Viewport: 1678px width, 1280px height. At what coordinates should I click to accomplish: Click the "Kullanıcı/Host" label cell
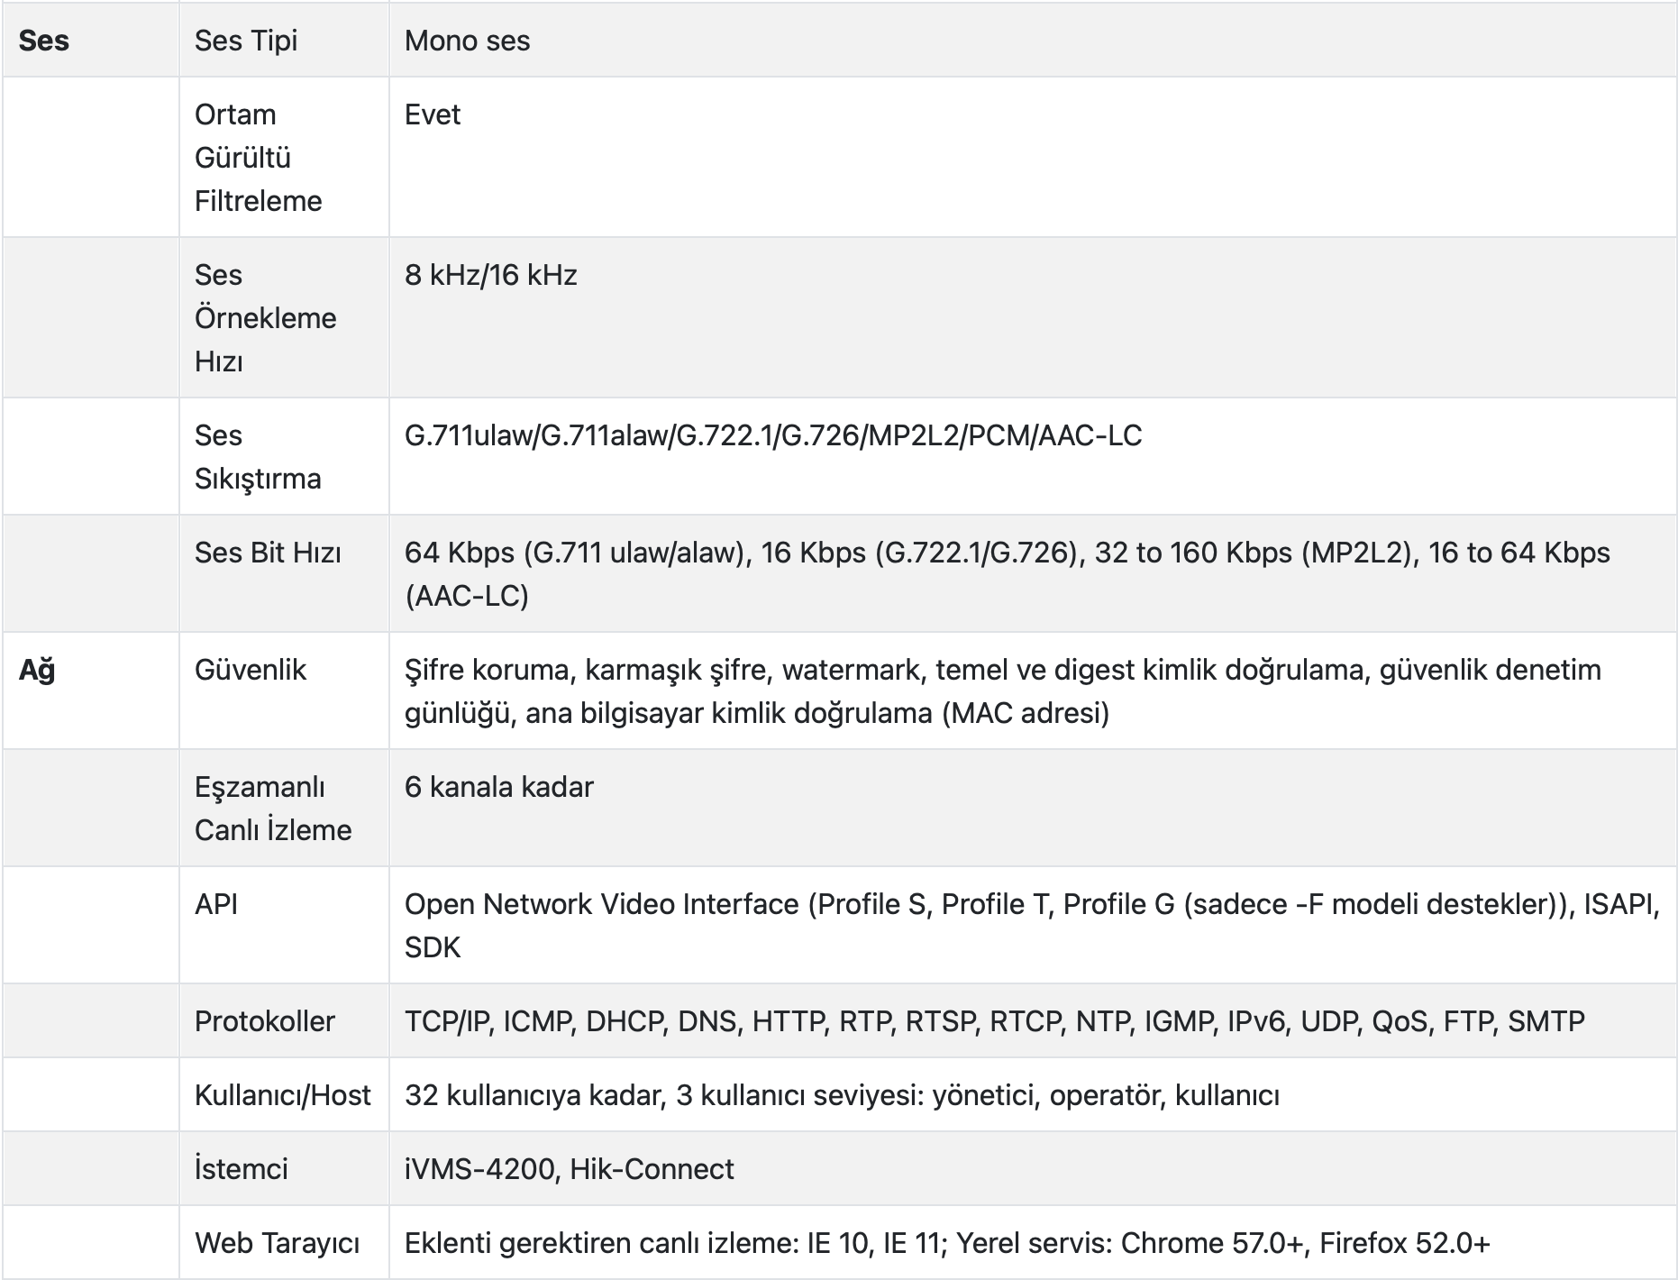pos(282,1095)
